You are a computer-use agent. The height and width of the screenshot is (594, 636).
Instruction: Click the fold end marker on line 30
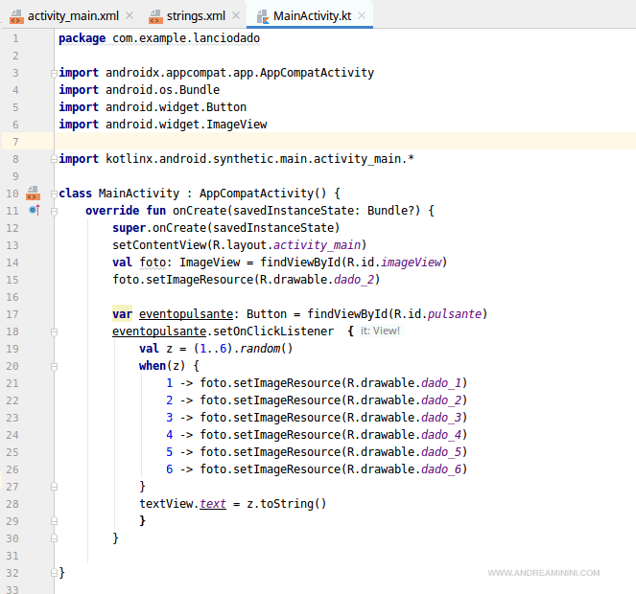54,538
